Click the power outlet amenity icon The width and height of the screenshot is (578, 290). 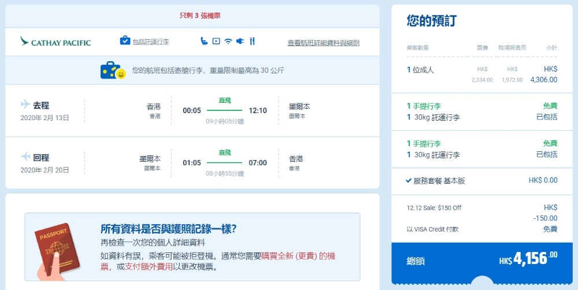pyautogui.click(x=240, y=41)
